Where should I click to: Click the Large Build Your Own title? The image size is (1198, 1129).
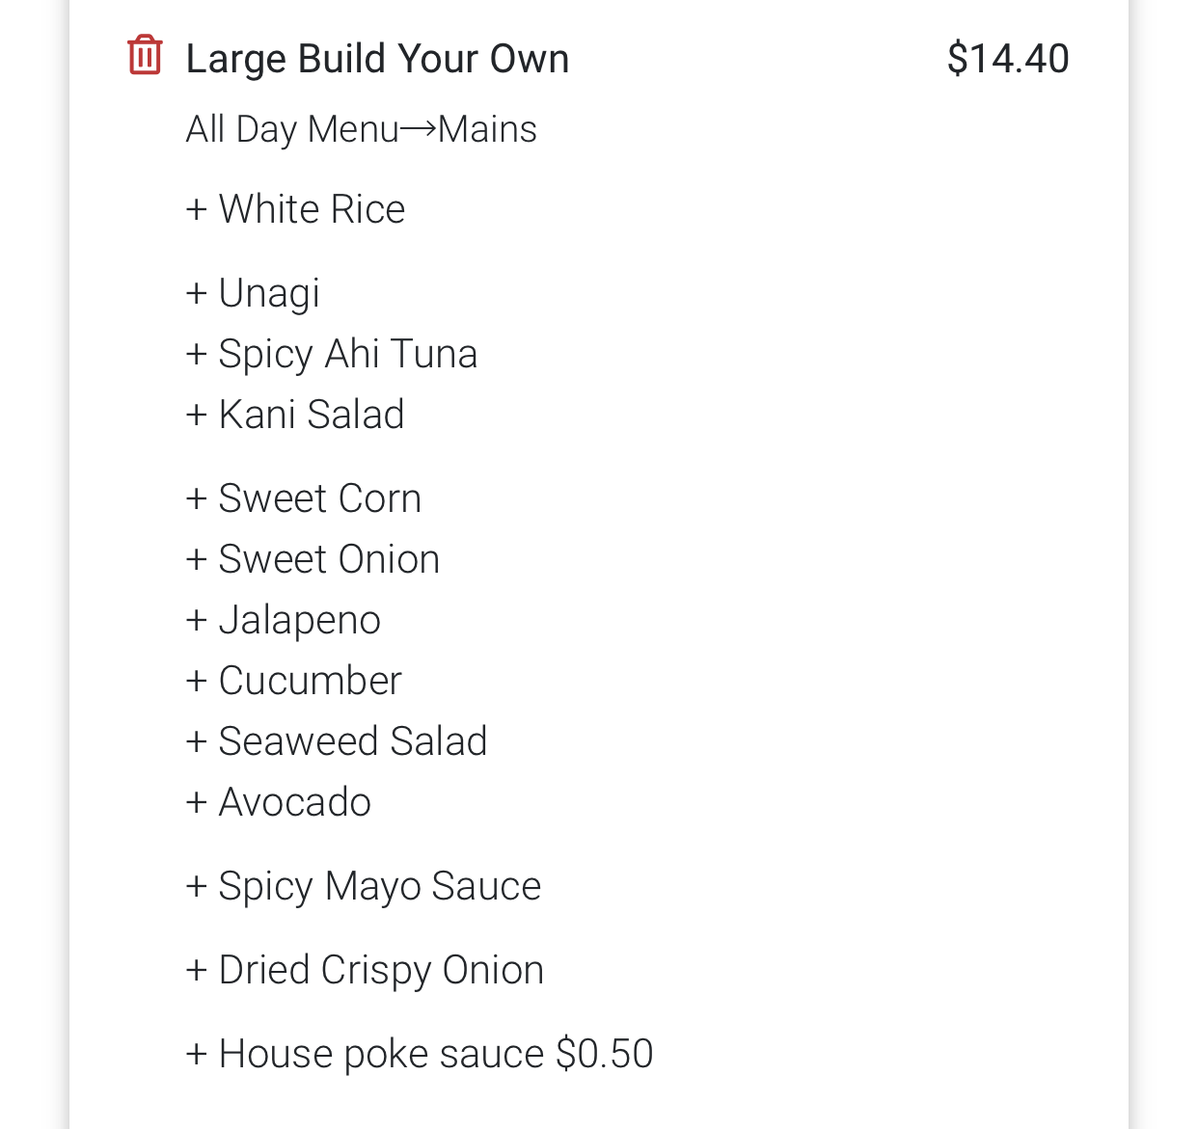coord(377,59)
